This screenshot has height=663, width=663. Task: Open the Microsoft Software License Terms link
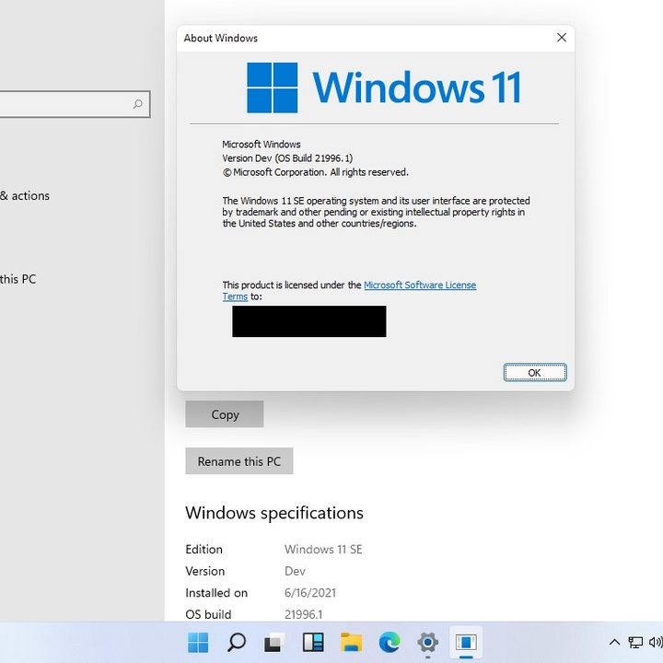(x=420, y=285)
